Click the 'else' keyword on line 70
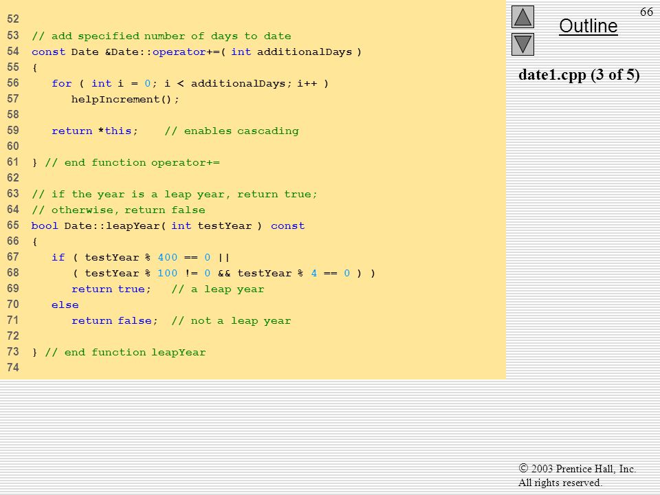Viewport: 660px width, 495px height. pos(65,305)
